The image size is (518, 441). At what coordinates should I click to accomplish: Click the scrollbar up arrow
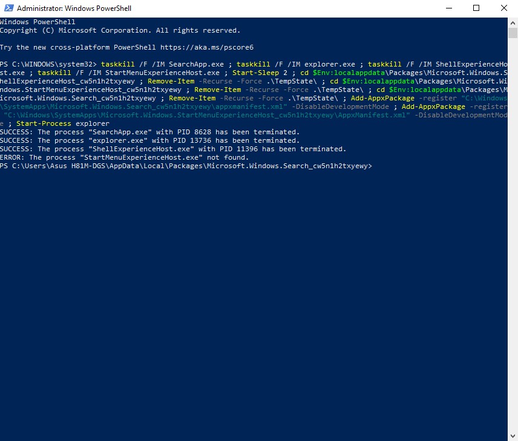tap(513, 23)
